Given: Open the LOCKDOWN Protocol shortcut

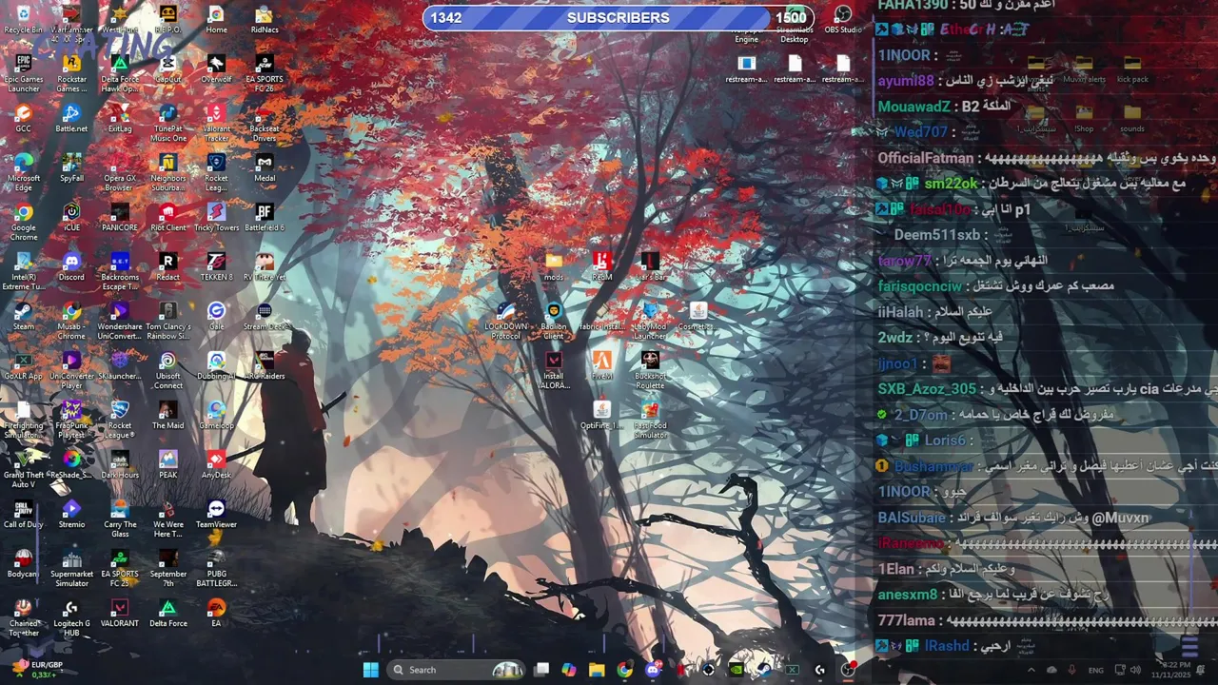Looking at the screenshot, I should coord(505,321).
